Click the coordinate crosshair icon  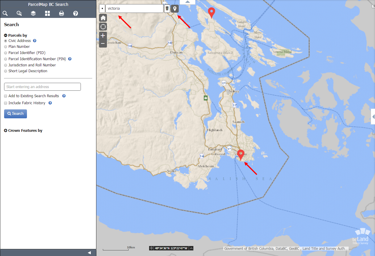151,248
